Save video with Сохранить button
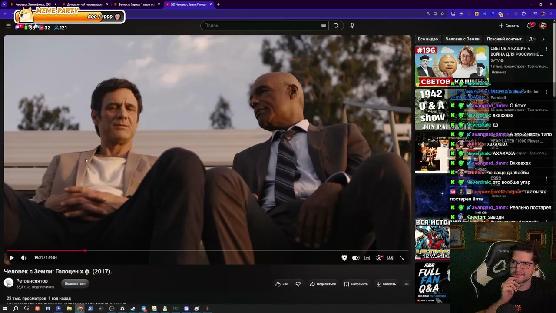556x313 pixels. 356,284
